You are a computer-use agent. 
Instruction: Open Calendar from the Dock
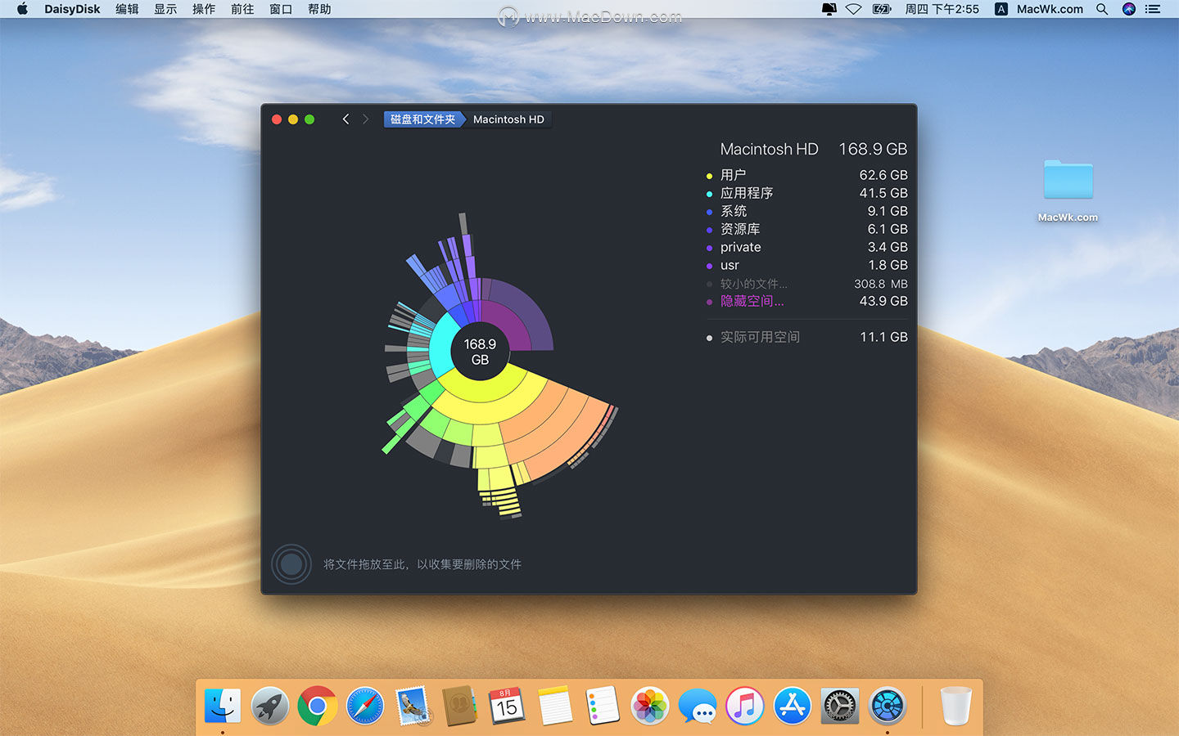tap(508, 706)
